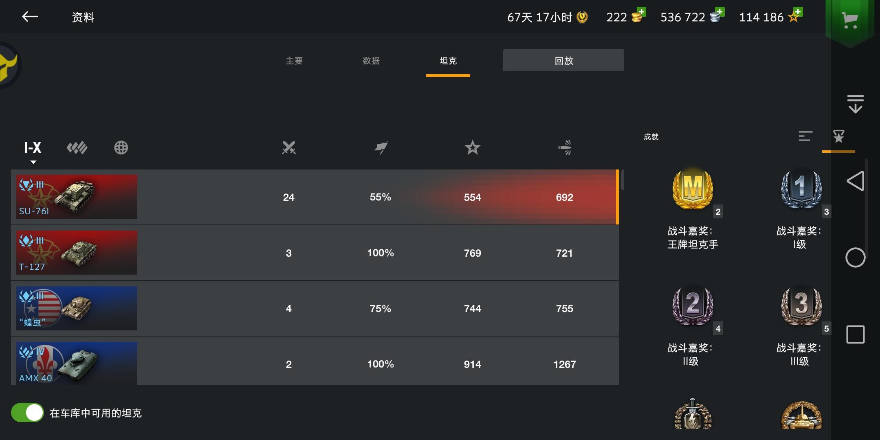
Task: Switch achievements to medal view
Action: point(838,136)
